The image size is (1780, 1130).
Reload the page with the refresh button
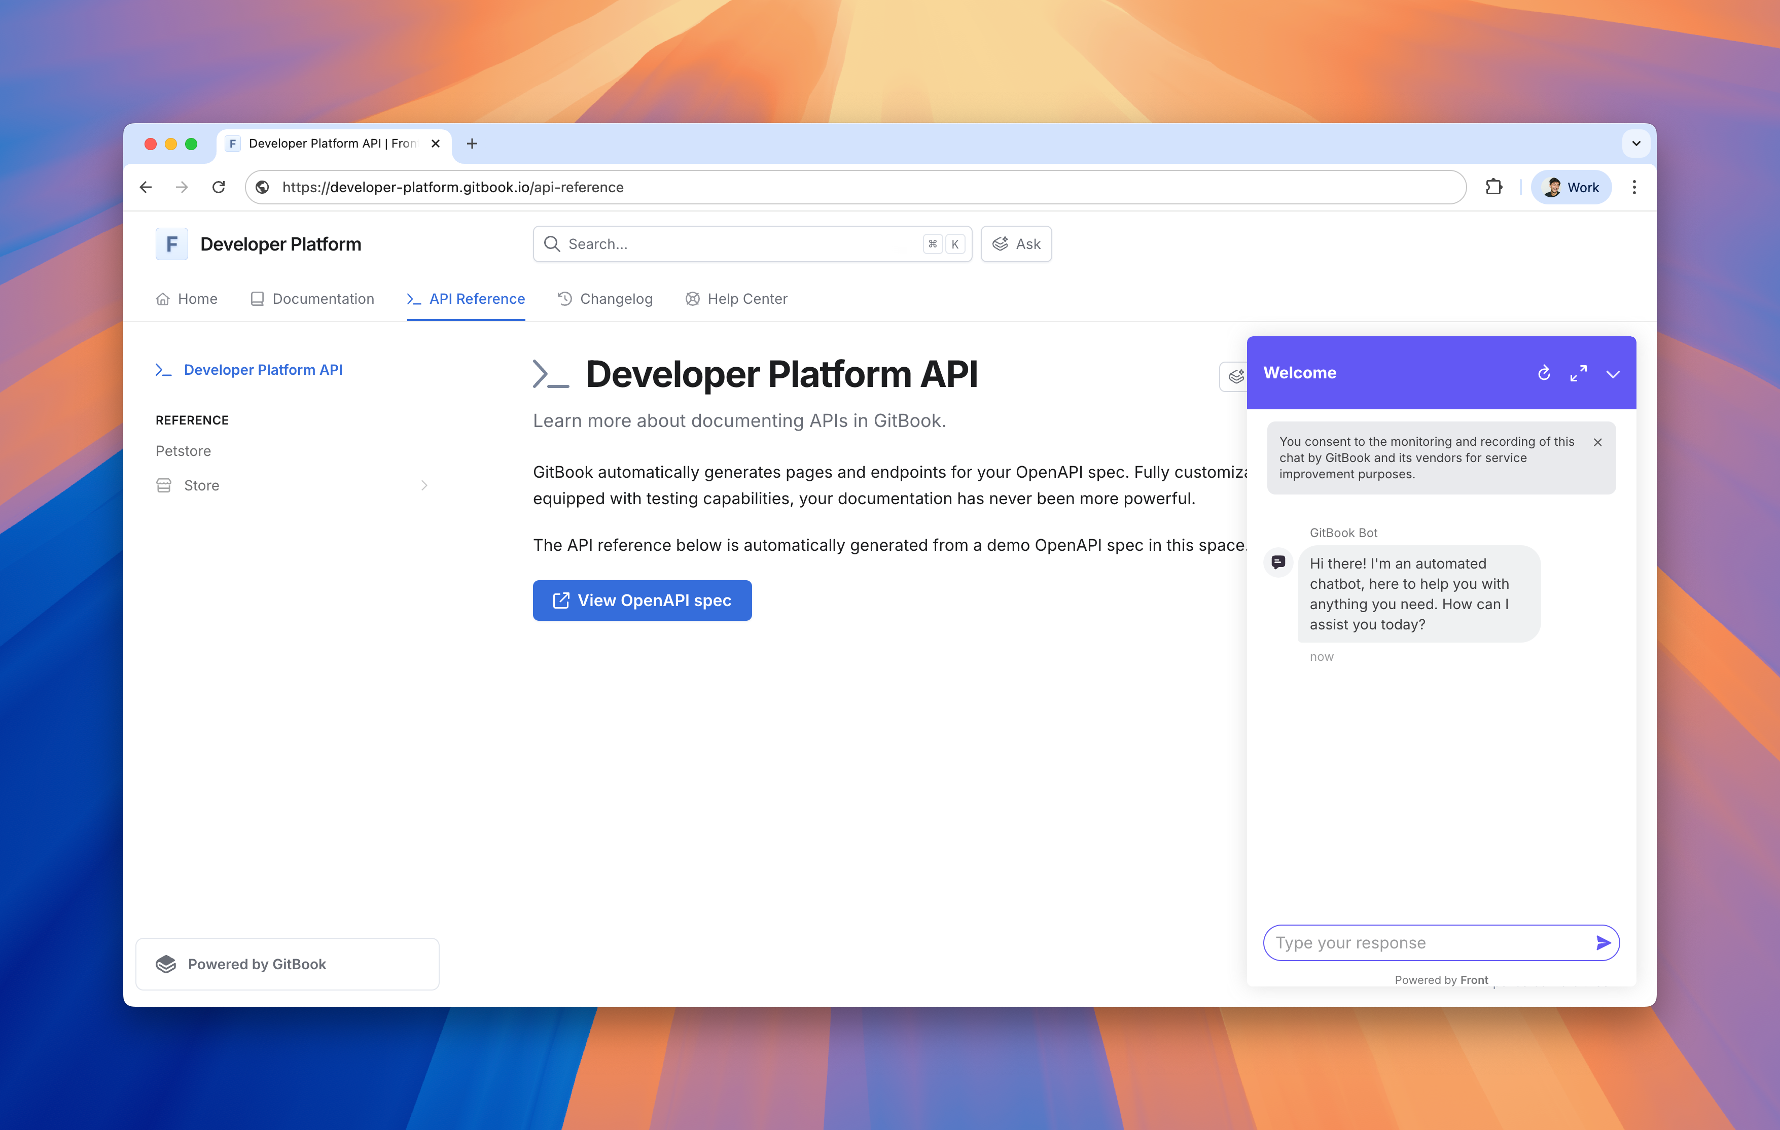tap(218, 187)
